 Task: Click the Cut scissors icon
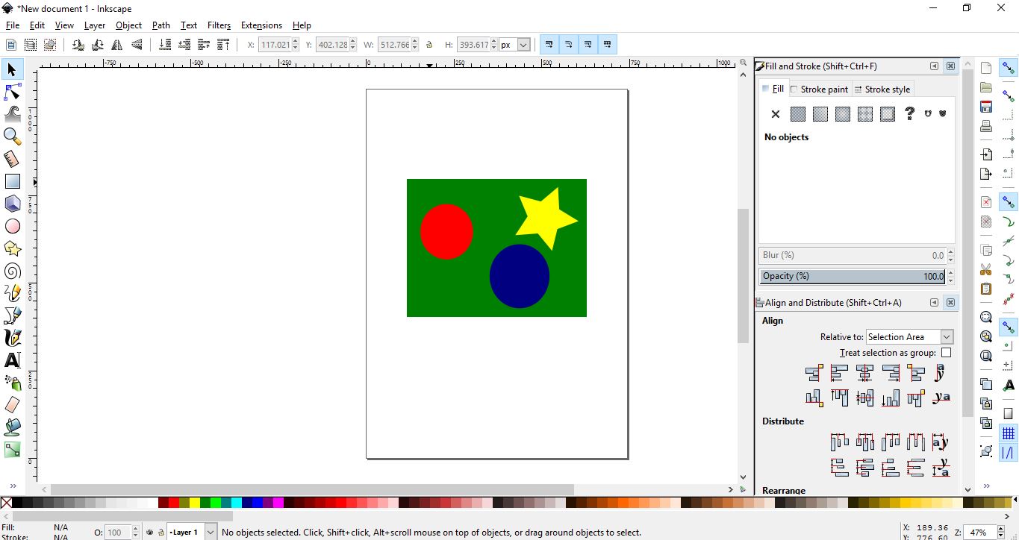coord(986,269)
